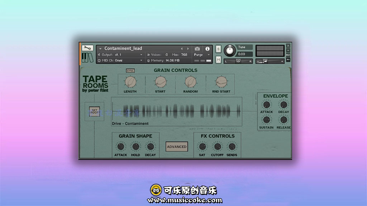This screenshot has height=206, width=367.
Task: Click the grain RANDOM knob
Action: tap(191, 82)
